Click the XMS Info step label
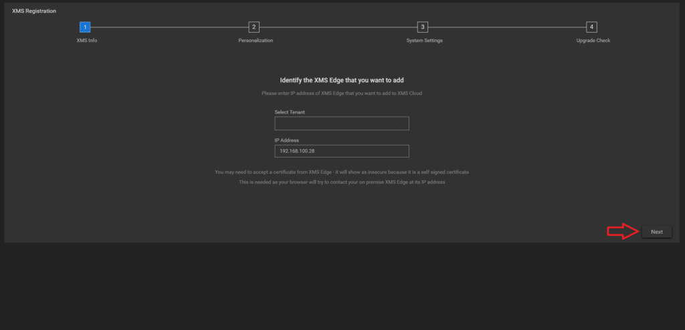 87,41
